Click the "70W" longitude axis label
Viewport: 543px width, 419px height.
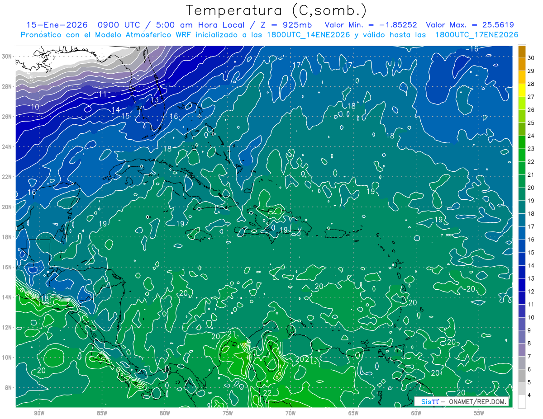coord(291,413)
